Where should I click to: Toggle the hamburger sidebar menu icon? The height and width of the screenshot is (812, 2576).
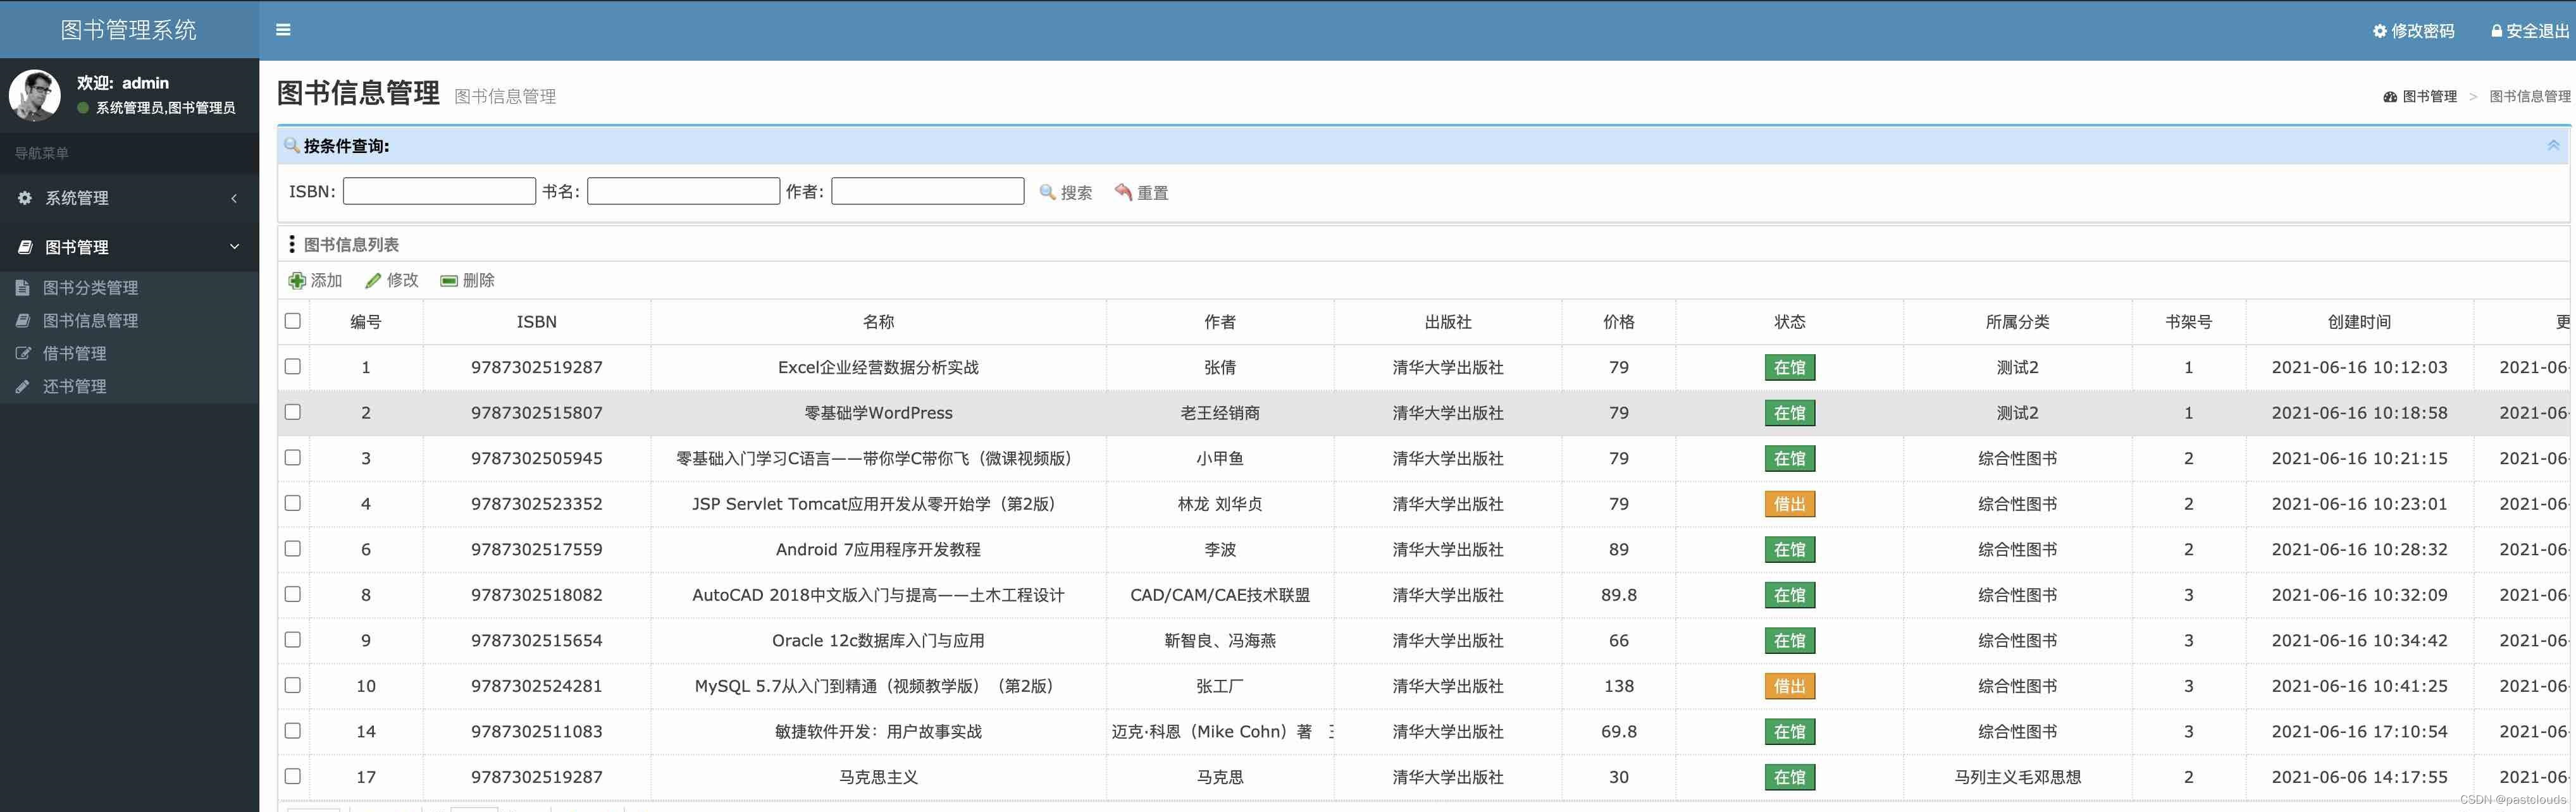283,30
